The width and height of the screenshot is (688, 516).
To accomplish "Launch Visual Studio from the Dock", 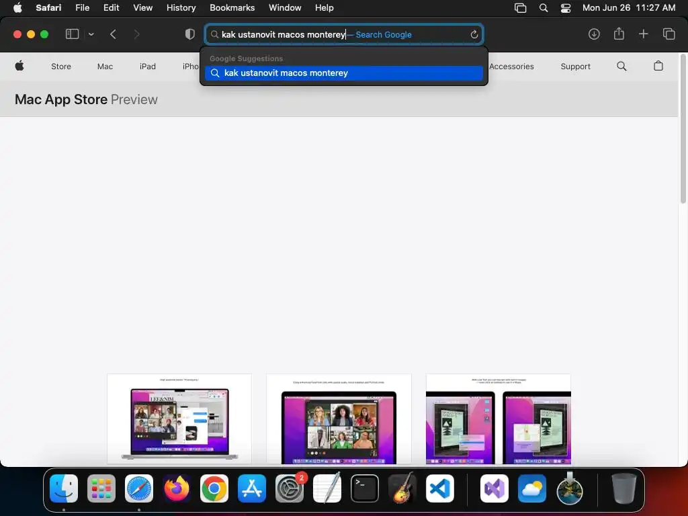I will 494,488.
